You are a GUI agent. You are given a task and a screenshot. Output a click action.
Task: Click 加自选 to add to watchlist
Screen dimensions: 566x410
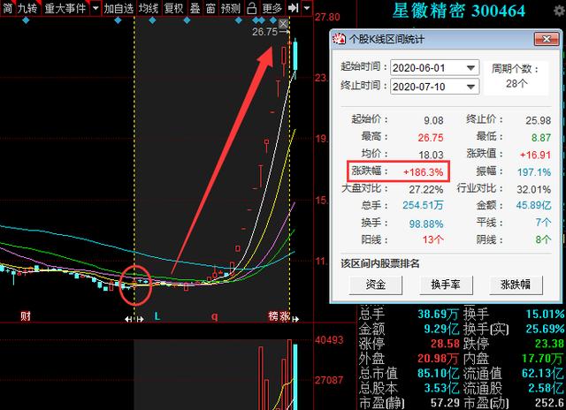(x=119, y=8)
